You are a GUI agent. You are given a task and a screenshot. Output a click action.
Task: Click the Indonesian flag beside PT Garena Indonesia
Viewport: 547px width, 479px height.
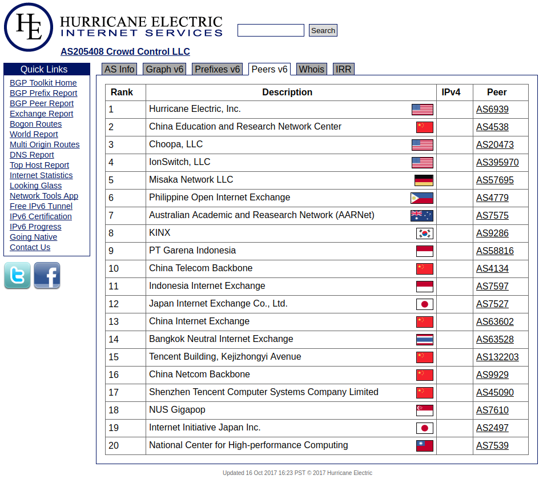click(x=425, y=251)
